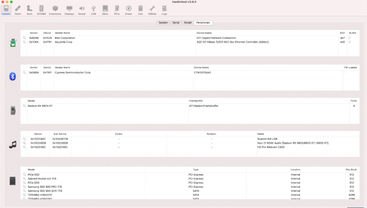Viewport: 367px width, 208px height.
Task: Toggle Builtin checkbox for Aquantia Corp. row
Action: 350,42
